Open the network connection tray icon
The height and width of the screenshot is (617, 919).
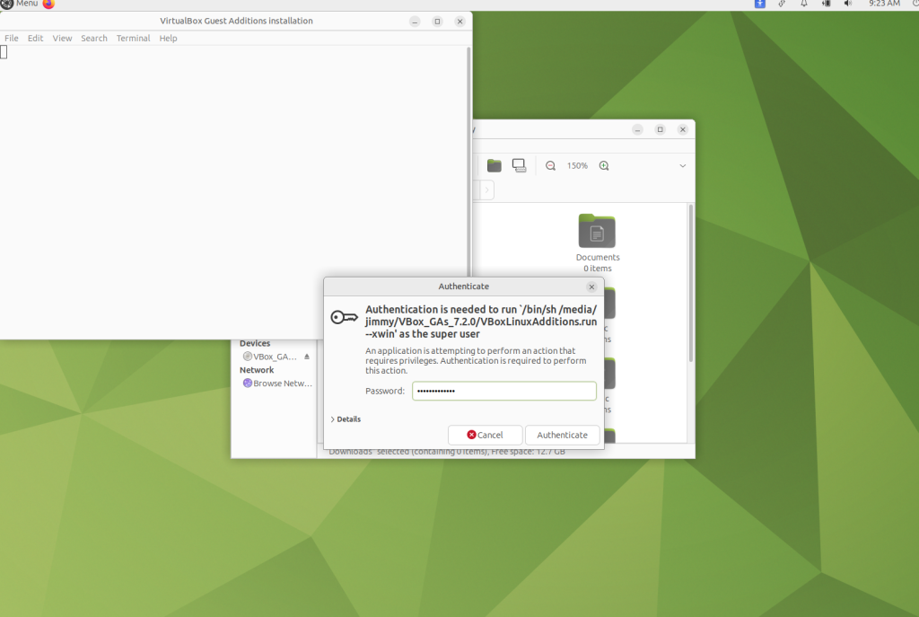point(782,4)
